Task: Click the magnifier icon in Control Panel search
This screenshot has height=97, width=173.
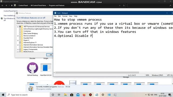Action: pos(170,5)
